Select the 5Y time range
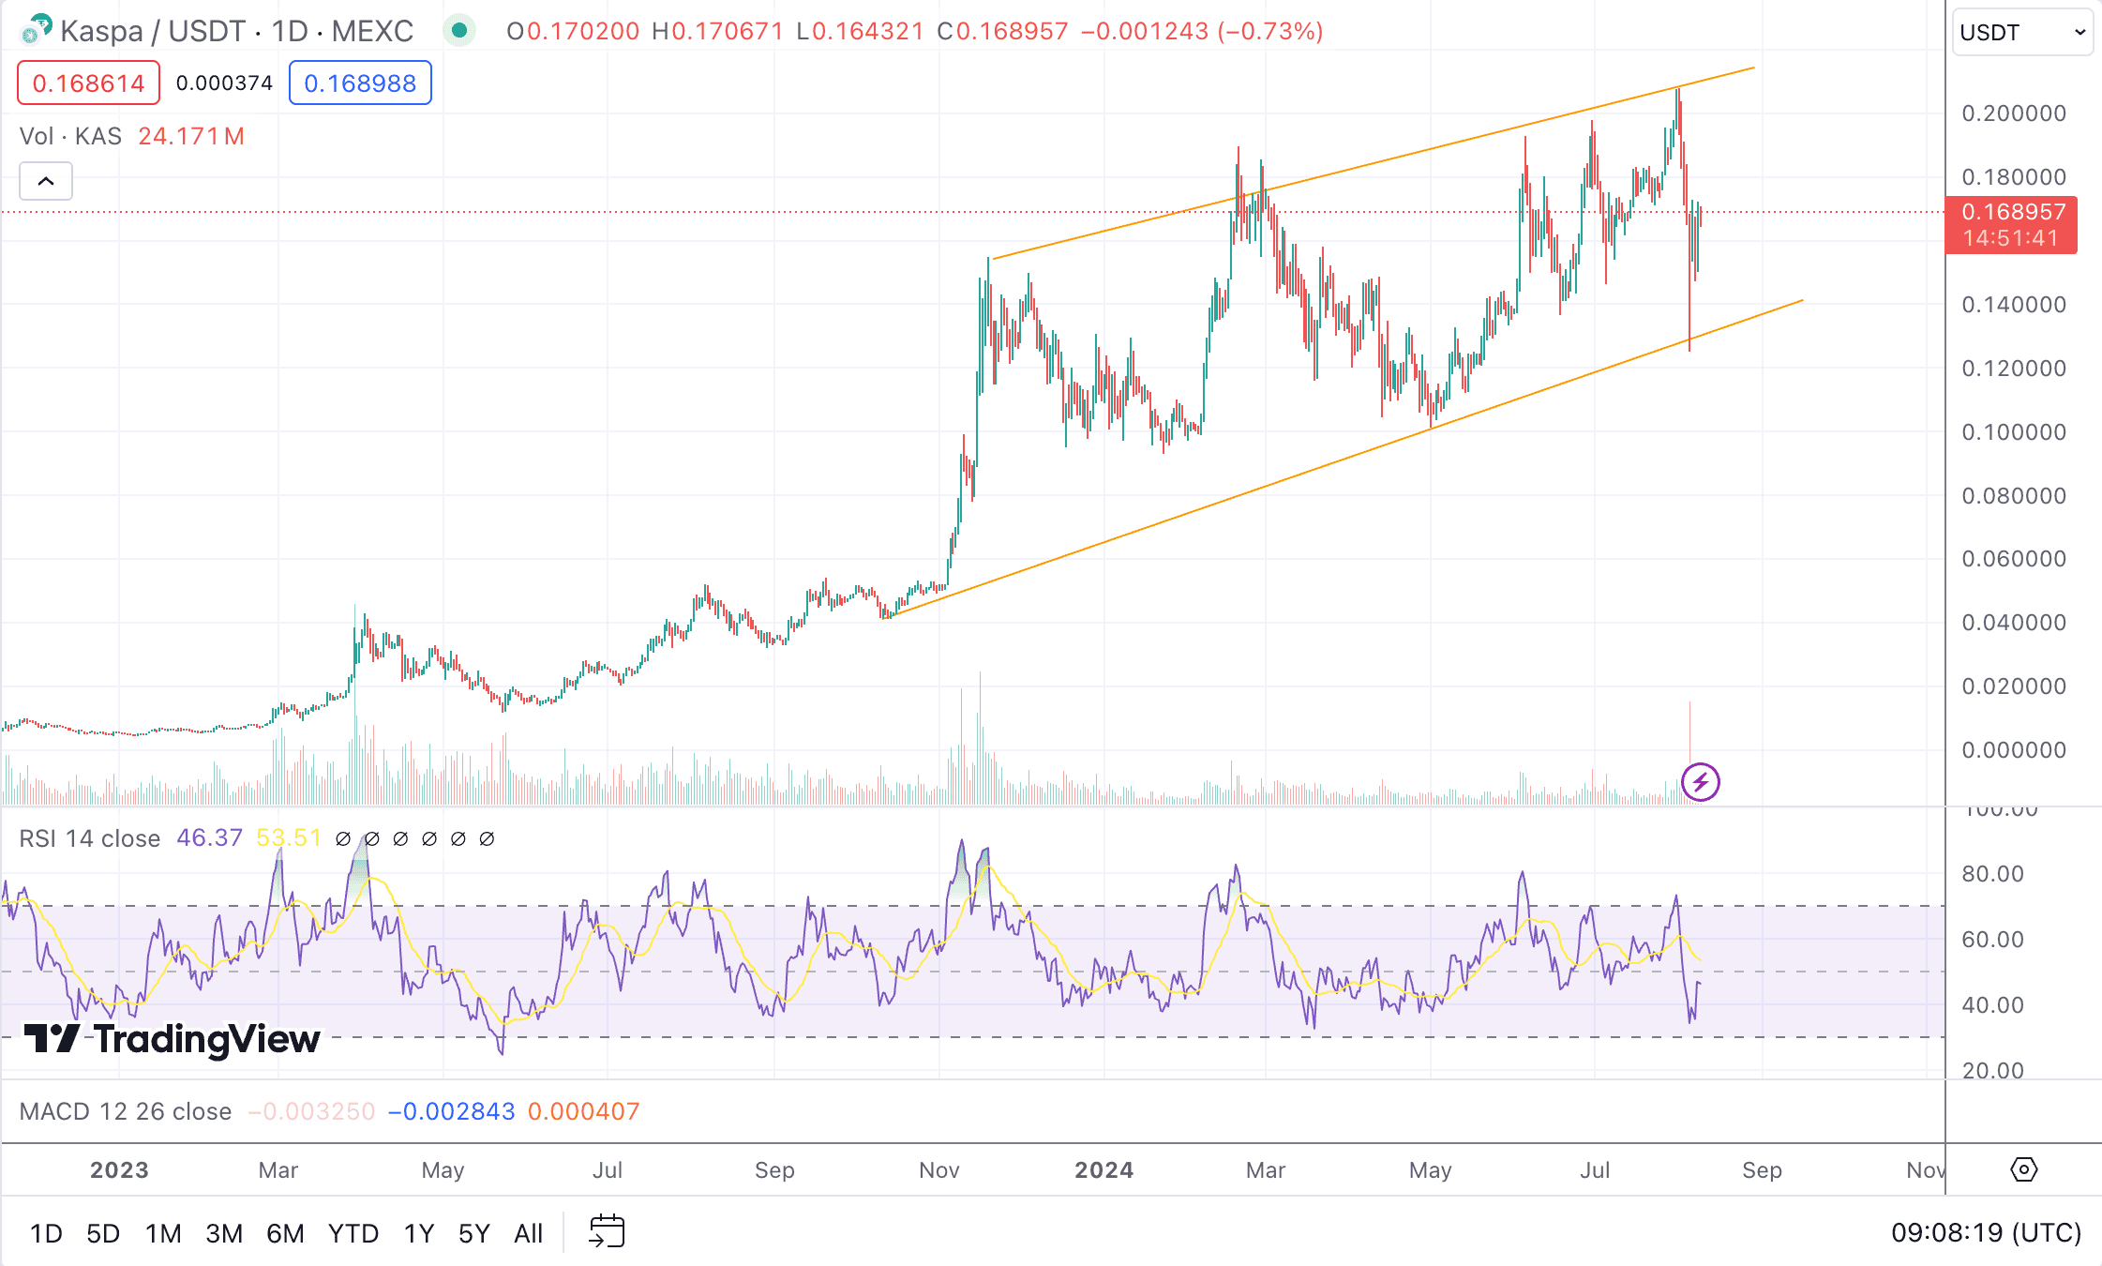The height and width of the screenshot is (1266, 2102). point(474,1233)
